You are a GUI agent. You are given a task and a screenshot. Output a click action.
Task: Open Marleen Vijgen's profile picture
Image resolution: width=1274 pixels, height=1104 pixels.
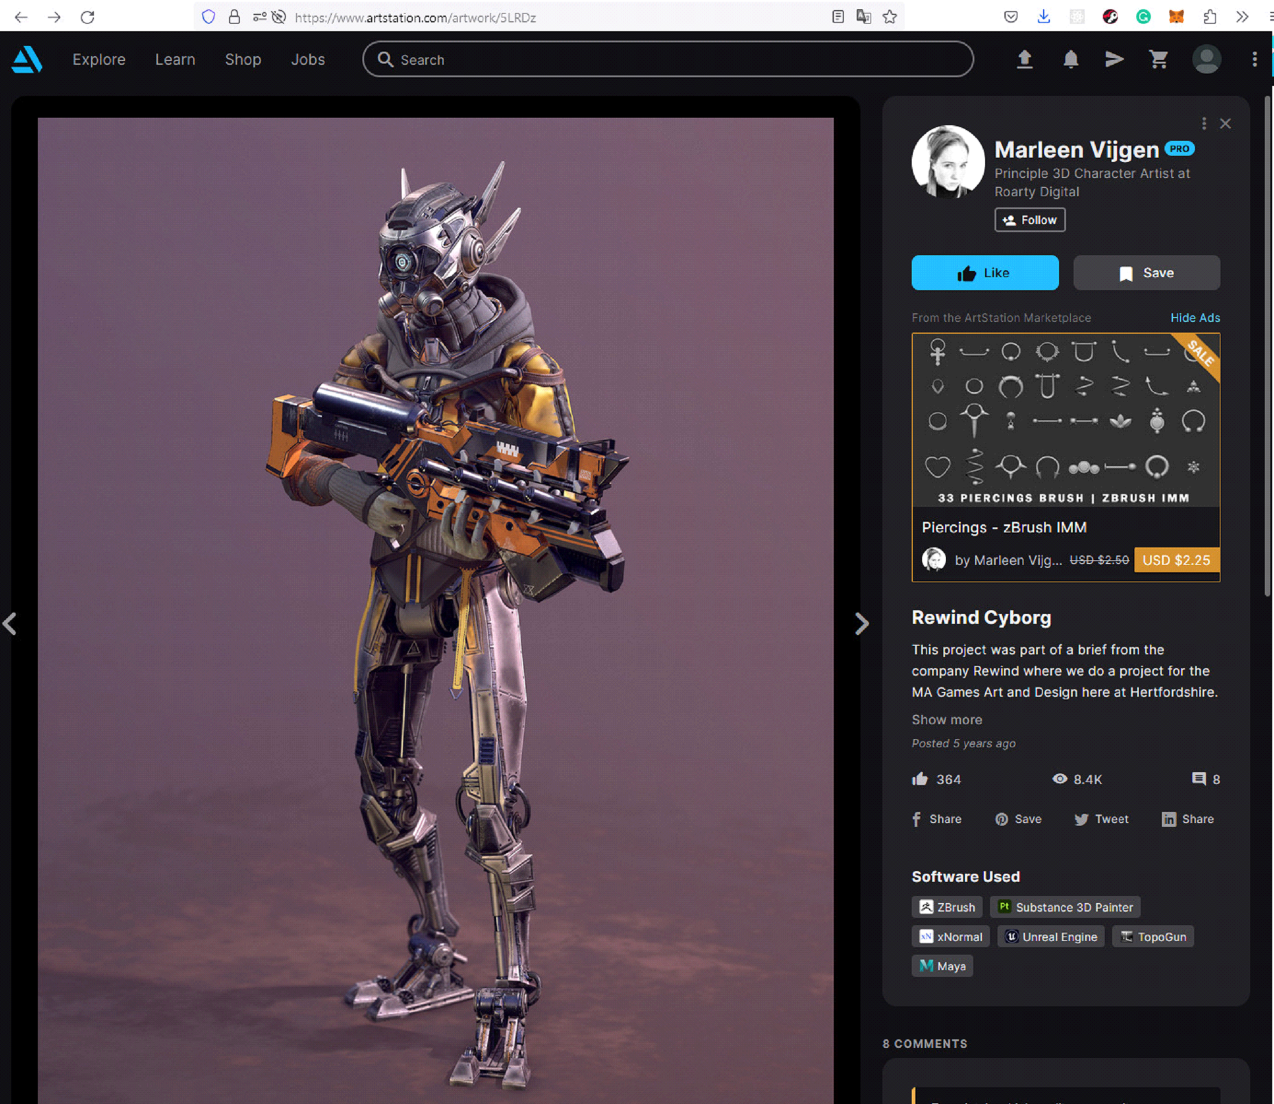pyautogui.click(x=948, y=162)
